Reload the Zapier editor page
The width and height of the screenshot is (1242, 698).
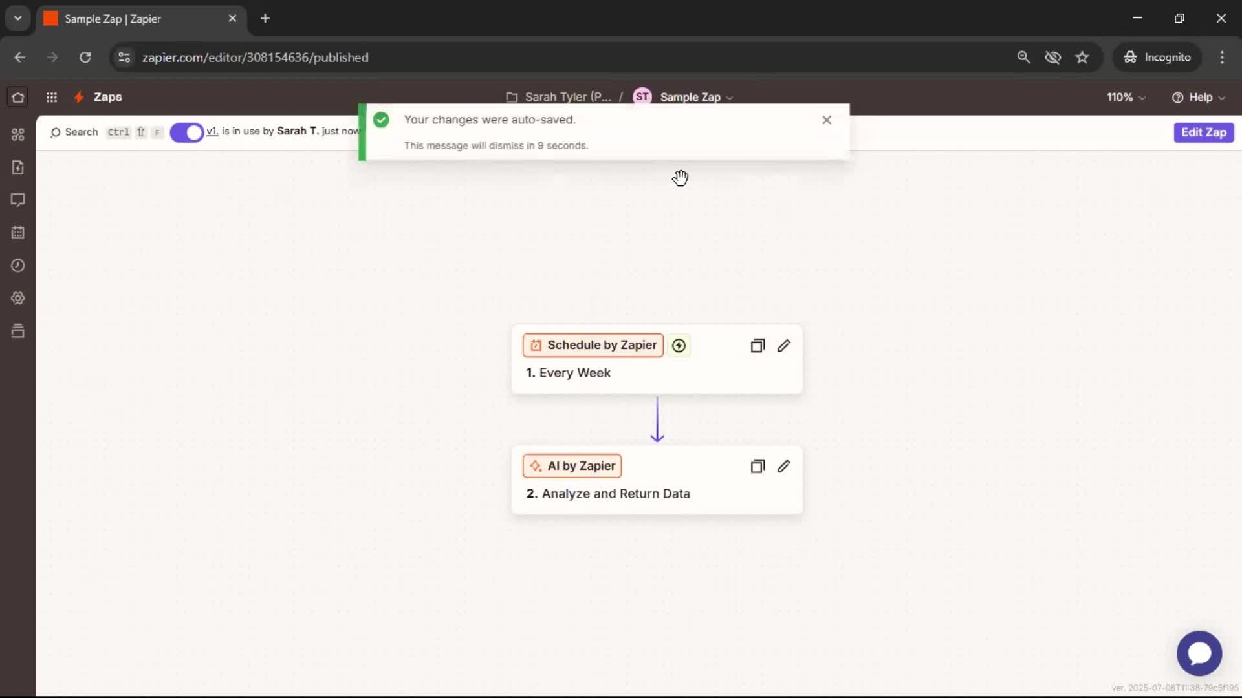[x=85, y=58]
